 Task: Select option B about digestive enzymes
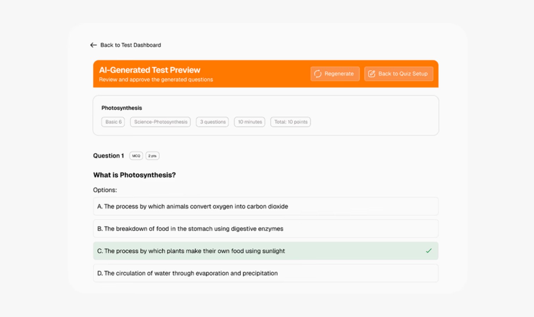tap(265, 229)
